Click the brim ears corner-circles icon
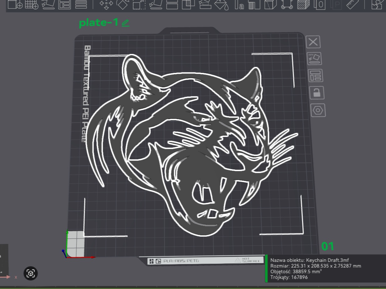The height and width of the screenshot is (289, 386). coord(287,4)
